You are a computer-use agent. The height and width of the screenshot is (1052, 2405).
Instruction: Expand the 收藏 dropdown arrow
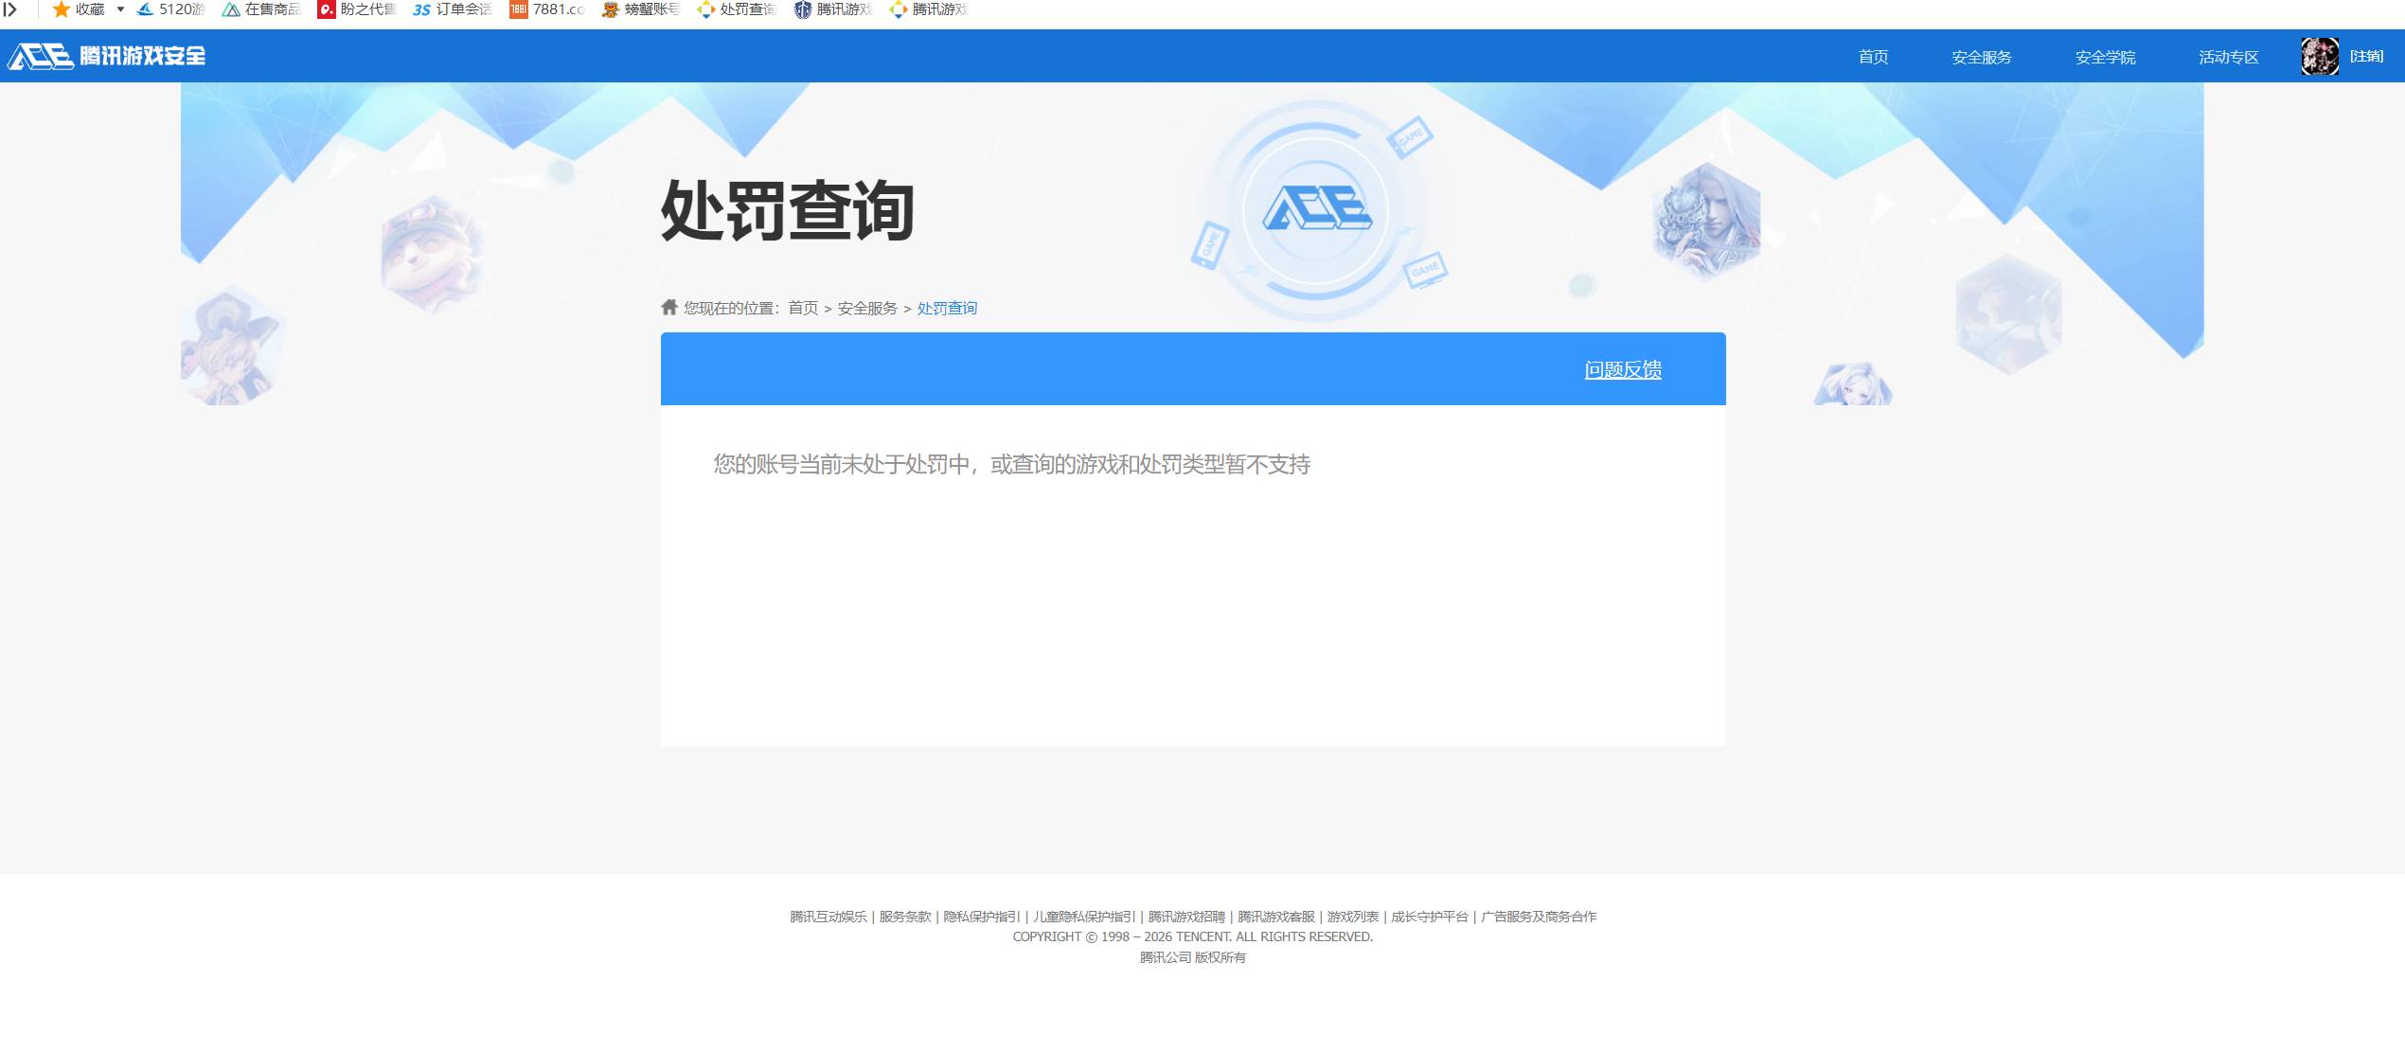(119, 10)
